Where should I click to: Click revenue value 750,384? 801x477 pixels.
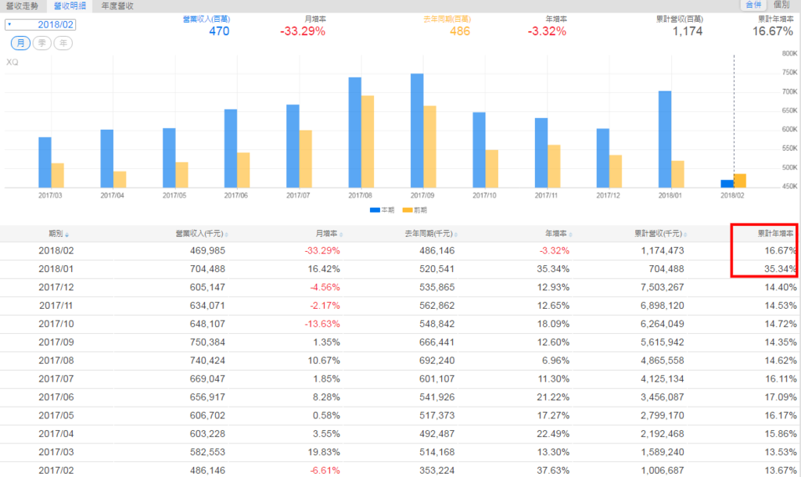[x=207, y=343]
